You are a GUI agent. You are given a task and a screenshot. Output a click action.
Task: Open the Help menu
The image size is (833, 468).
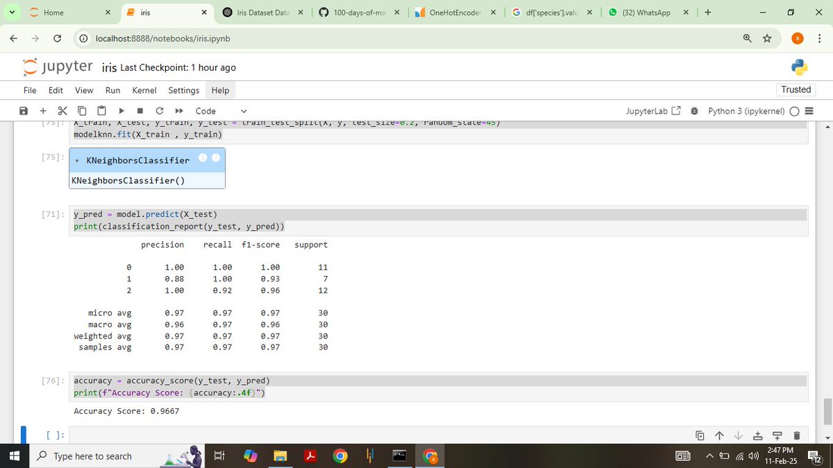(220, 90)
